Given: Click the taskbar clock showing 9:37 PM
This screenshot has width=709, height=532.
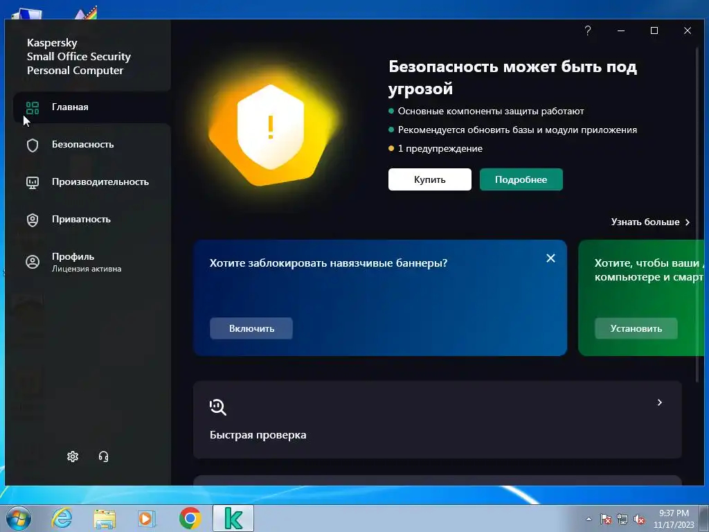Looking at the screenshot, I should tap(674, 519).
